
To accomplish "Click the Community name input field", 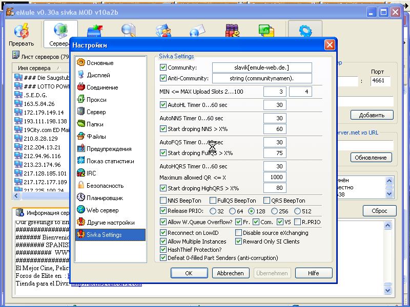I will (x=262, y=68).
